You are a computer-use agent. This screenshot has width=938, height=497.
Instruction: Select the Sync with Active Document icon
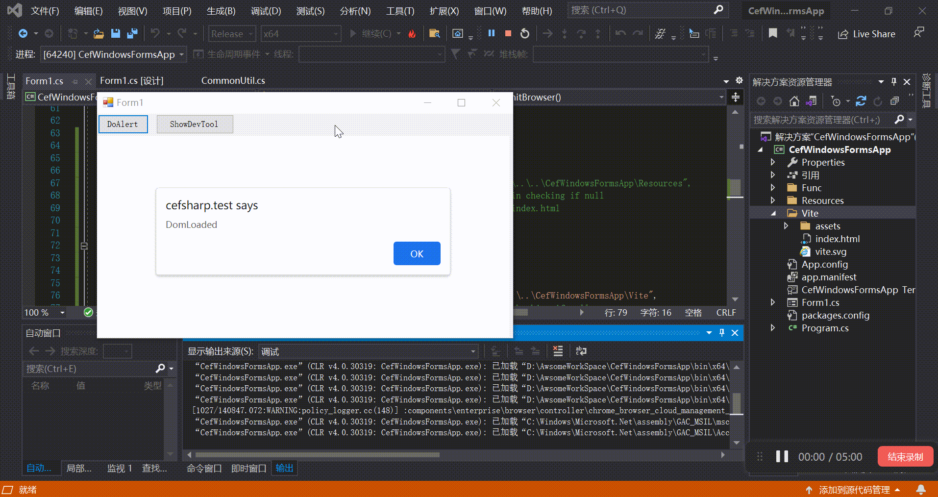812,101
